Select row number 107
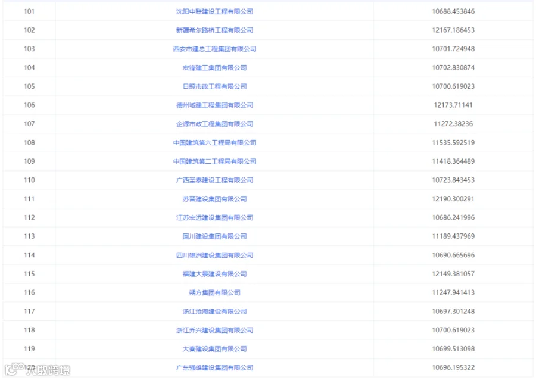Image resolution: width=536 pixels, height=380 pixels. [x=29, y=124]
